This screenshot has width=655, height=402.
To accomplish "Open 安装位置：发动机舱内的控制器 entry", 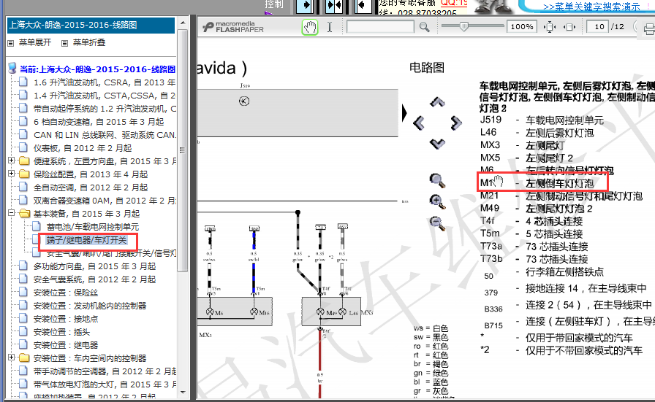I will [90, 306].
